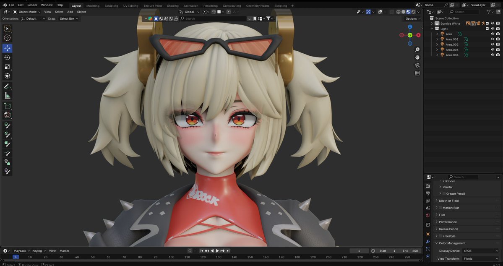
Task: Switch to the Geometry Nodes workspace tab
Action: coord(258,6)
